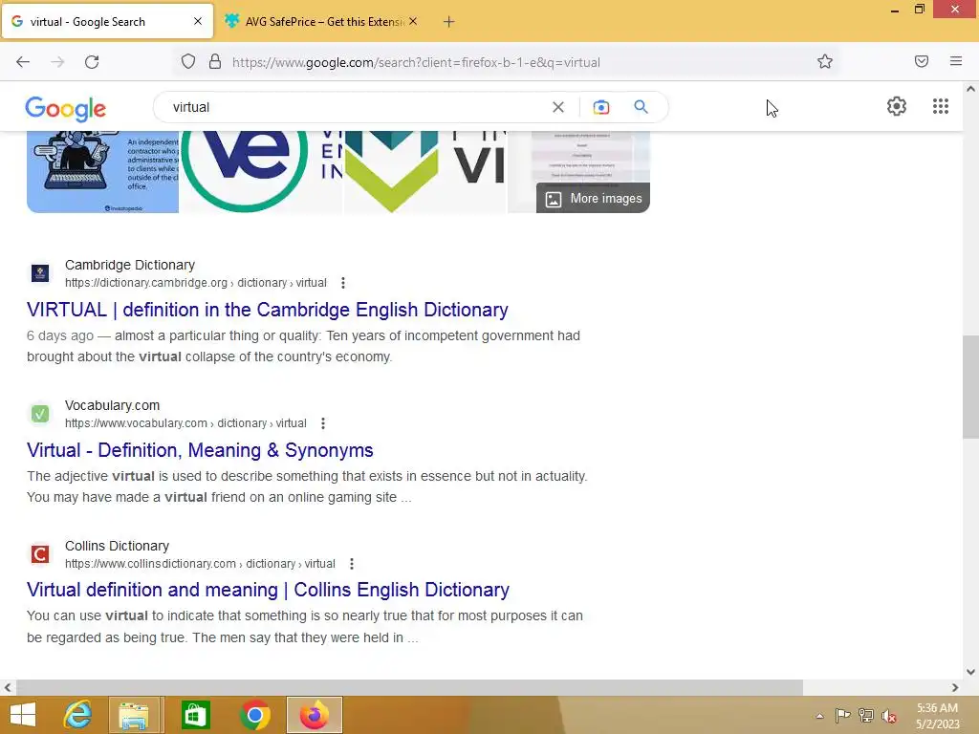This screenshot has width=979, height=734.
Task: Open Action Center flag icon
Action: pos(842,715)
